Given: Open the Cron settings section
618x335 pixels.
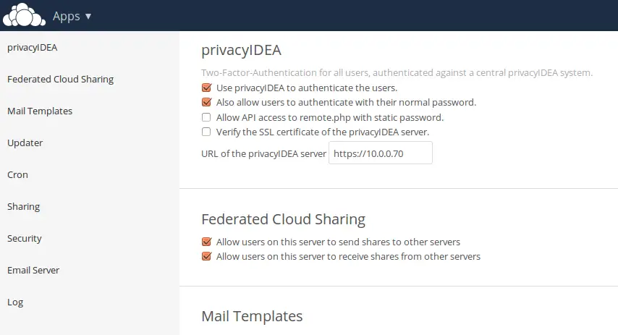Looking at the screenshot, I should [x=17, y=175].
